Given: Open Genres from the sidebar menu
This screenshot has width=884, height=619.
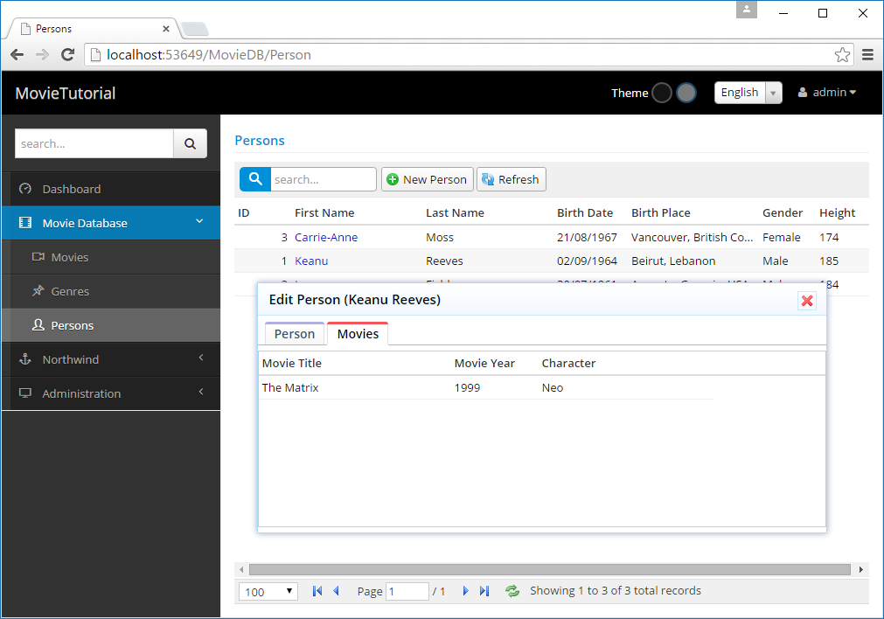Looking at the screenshot, I should 70,291.
